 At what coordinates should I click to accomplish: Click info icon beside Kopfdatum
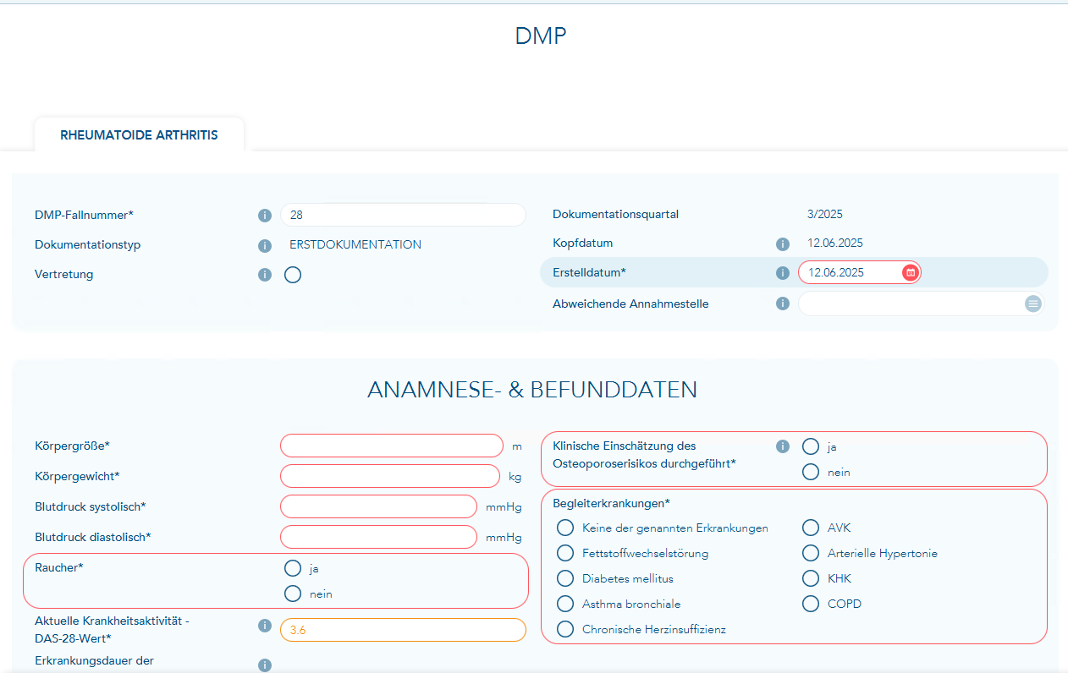(783, 244)
